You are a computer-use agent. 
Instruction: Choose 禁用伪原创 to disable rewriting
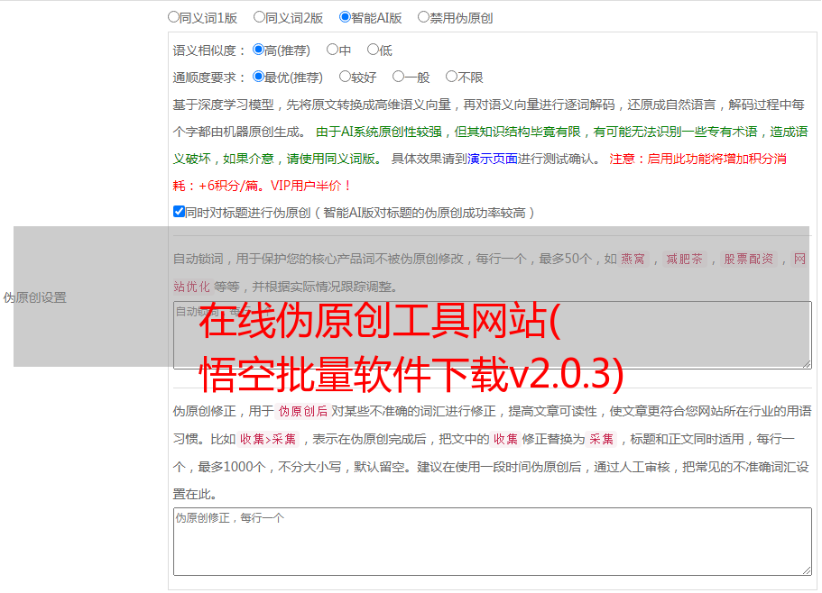(424, 17)
